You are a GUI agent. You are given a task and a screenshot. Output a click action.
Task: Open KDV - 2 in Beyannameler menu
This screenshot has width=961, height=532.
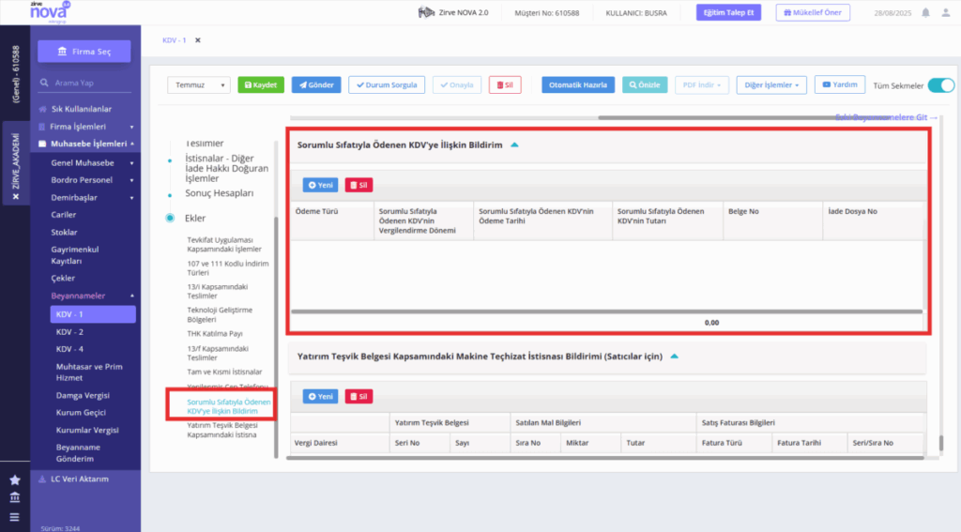(69, 331)
